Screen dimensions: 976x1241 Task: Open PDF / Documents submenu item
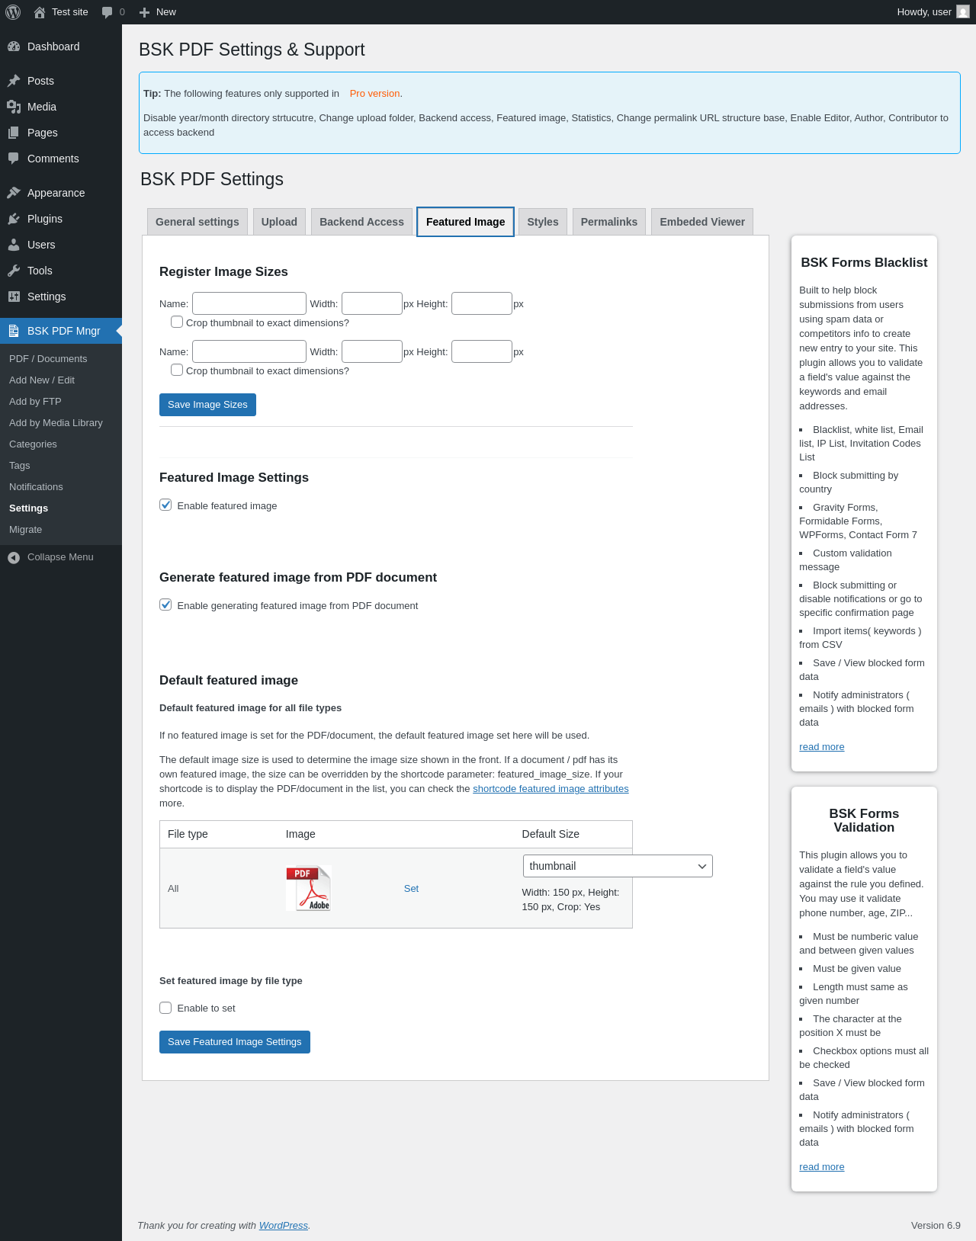[61, 359]
